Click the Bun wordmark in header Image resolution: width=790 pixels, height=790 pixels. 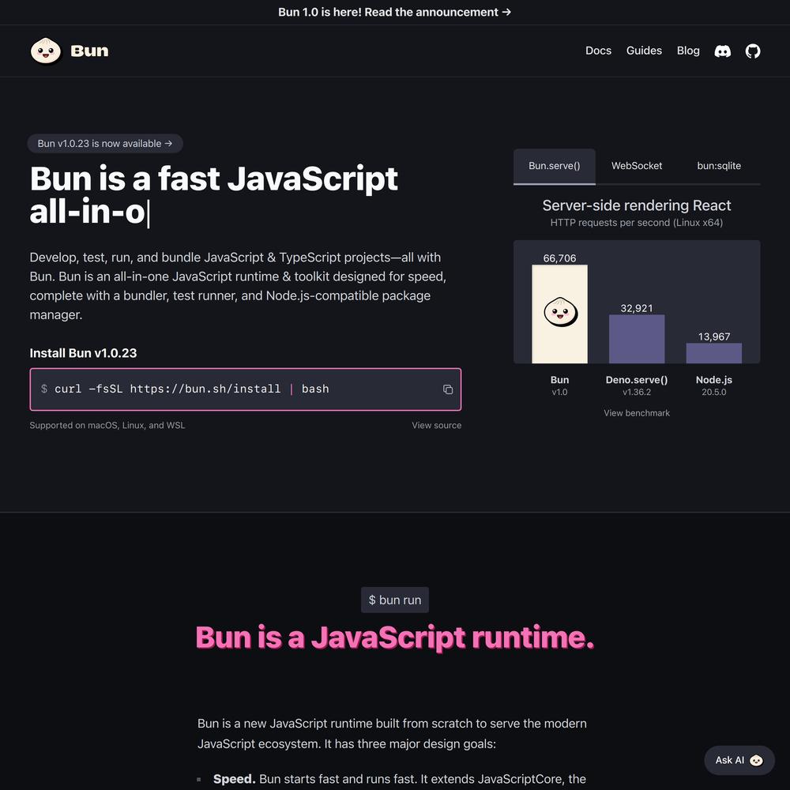89,51
